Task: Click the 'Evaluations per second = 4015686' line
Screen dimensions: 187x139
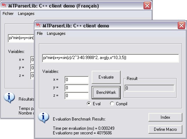Action: click(82, 133)
